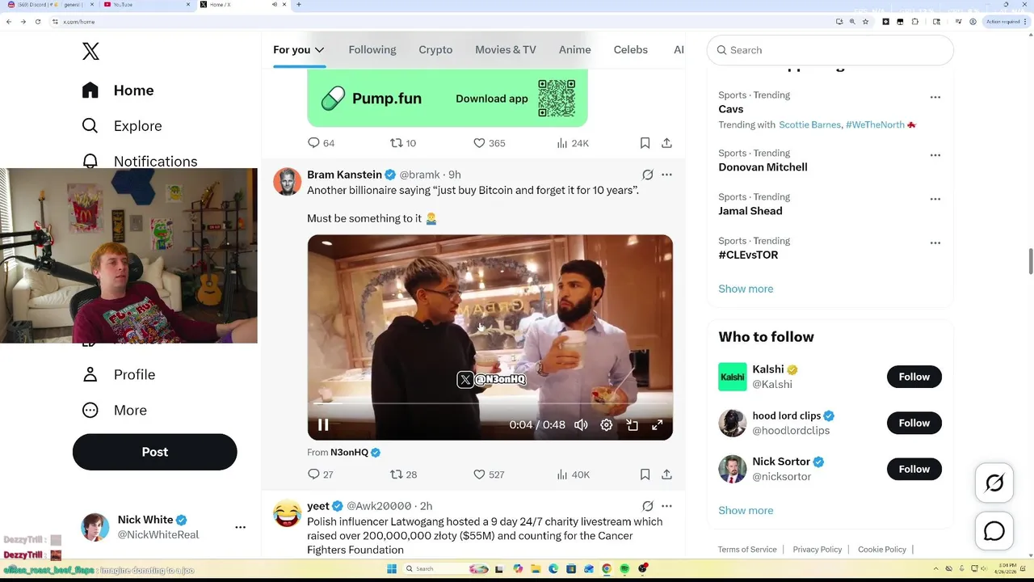Open Scottie Barnes trending link

(x=809, y=124)
